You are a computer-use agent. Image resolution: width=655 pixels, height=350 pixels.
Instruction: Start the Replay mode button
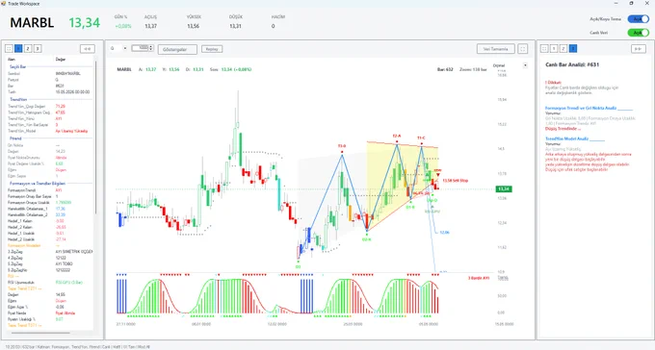tap(212, 49)
